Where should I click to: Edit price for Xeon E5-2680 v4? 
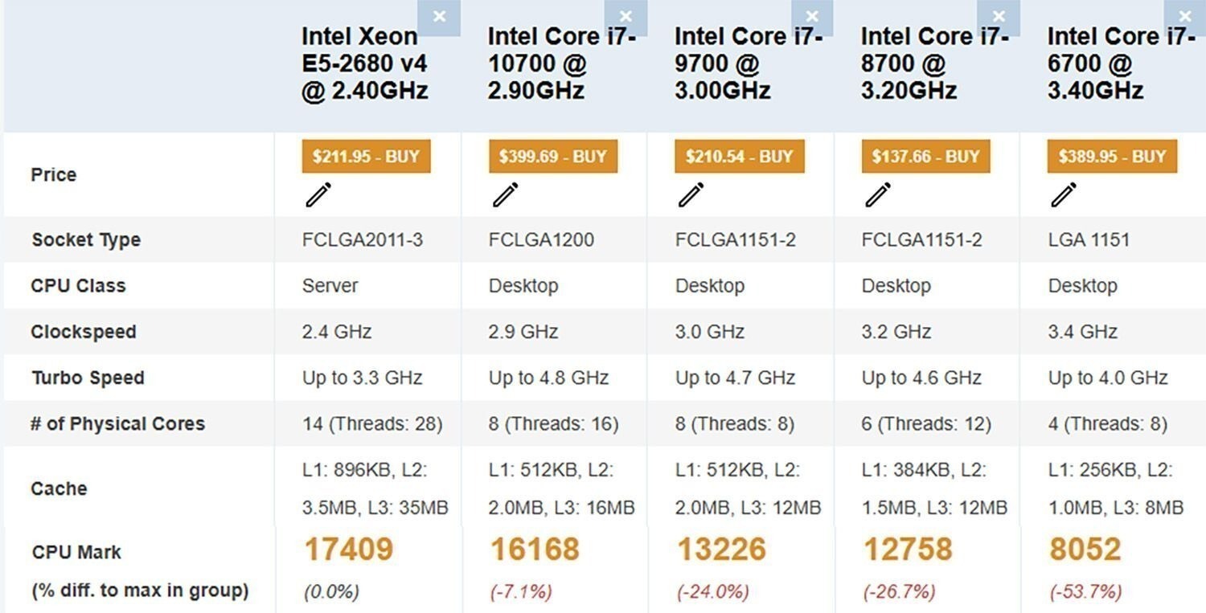(x=318, y=194)
